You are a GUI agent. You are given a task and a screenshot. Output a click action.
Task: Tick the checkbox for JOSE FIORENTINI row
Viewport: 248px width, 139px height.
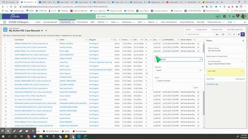click(11, 55)
